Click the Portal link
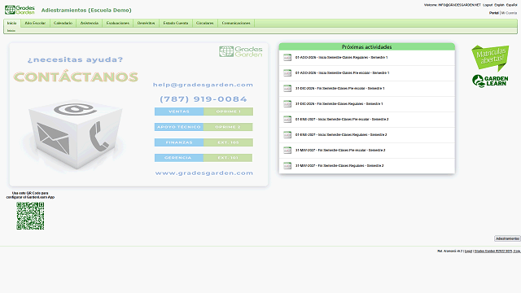This screenshot has height=293, width=521. [494, 13]
